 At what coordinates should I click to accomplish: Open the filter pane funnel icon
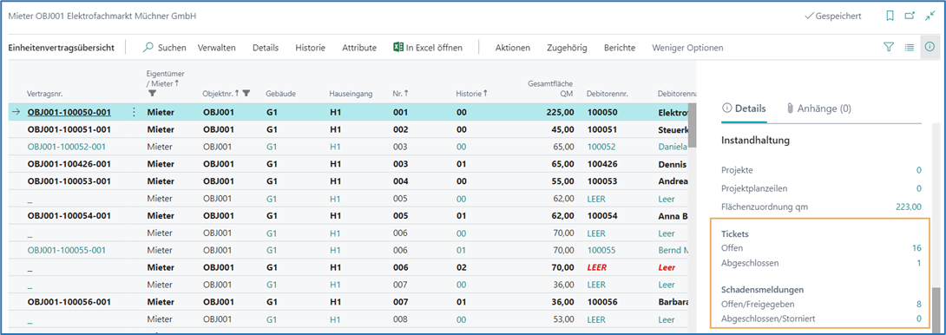889,47
